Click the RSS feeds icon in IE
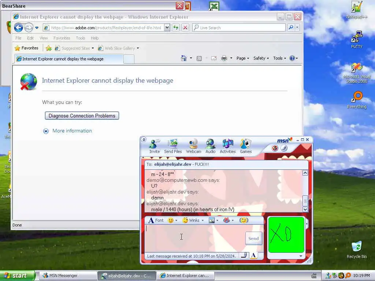Viewport: 375px width, 281px height. [199, 58]
